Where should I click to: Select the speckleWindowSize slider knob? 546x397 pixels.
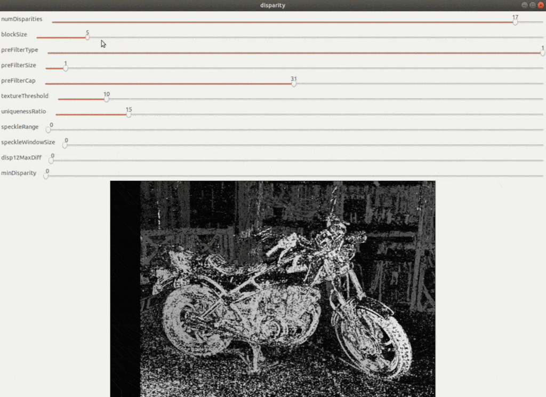coord(65,145)
